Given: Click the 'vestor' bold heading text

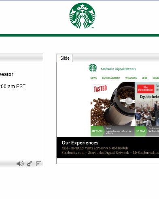Looking at the screenshot, I should click(6, 74).
